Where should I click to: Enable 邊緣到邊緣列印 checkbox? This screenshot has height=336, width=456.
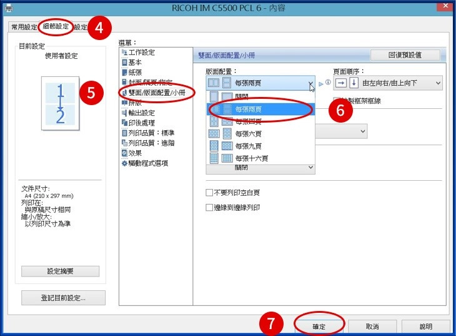(x=209, y=207)
